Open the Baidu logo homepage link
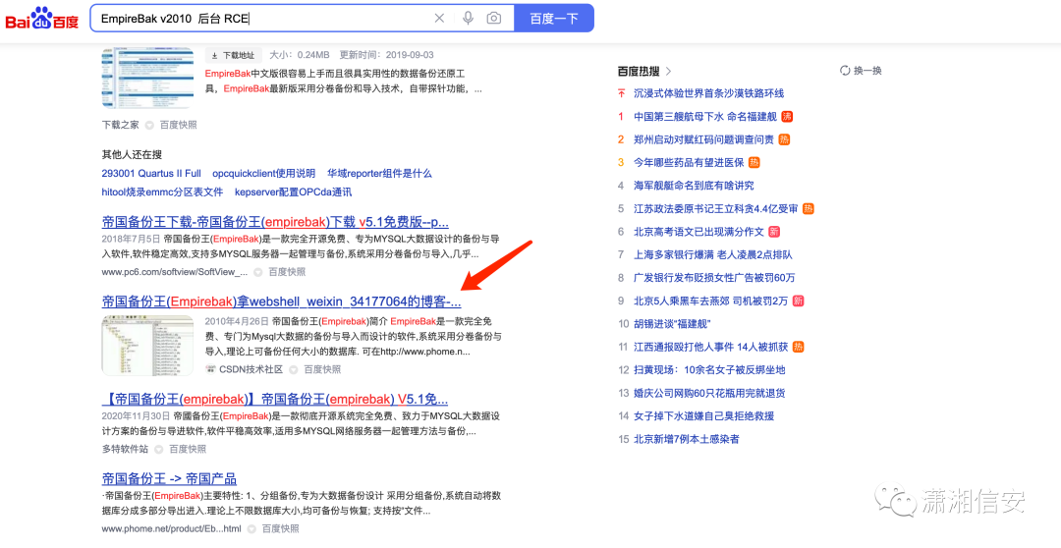 (x=42, y=19)
